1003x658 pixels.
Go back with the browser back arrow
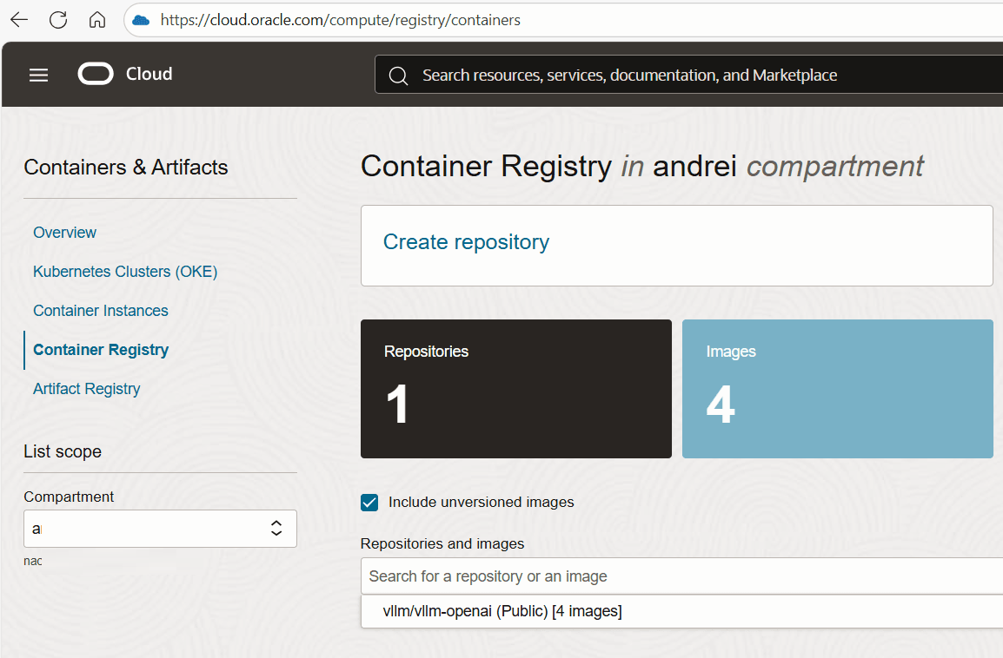(19, 20)
